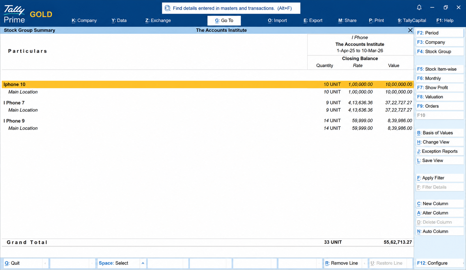Click the Quantity column header

pyautogui.click(x=325, y=66)
